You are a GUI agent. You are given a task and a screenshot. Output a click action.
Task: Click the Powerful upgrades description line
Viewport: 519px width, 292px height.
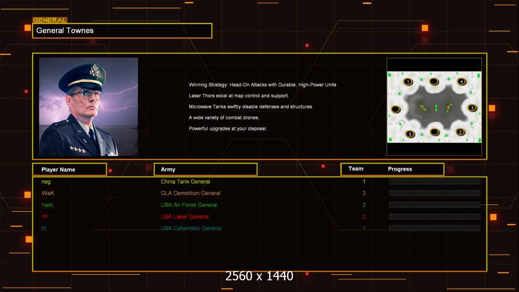(228, 128)
